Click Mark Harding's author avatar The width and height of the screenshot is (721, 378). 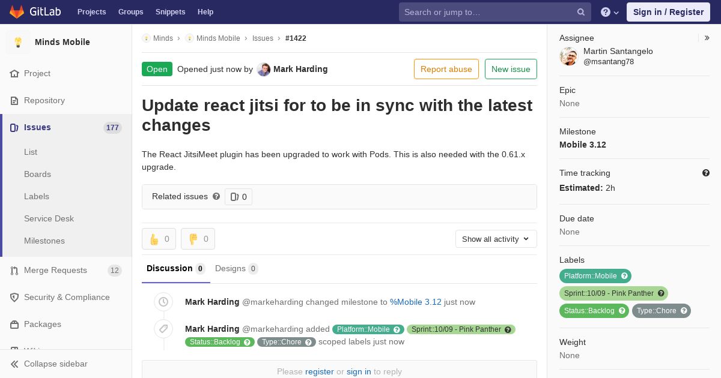coord(264,69)
